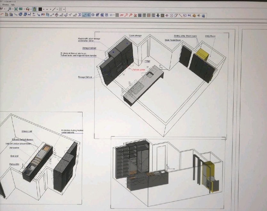
Task: Open the dropdown next to the line style
Action: pos(57,9)
